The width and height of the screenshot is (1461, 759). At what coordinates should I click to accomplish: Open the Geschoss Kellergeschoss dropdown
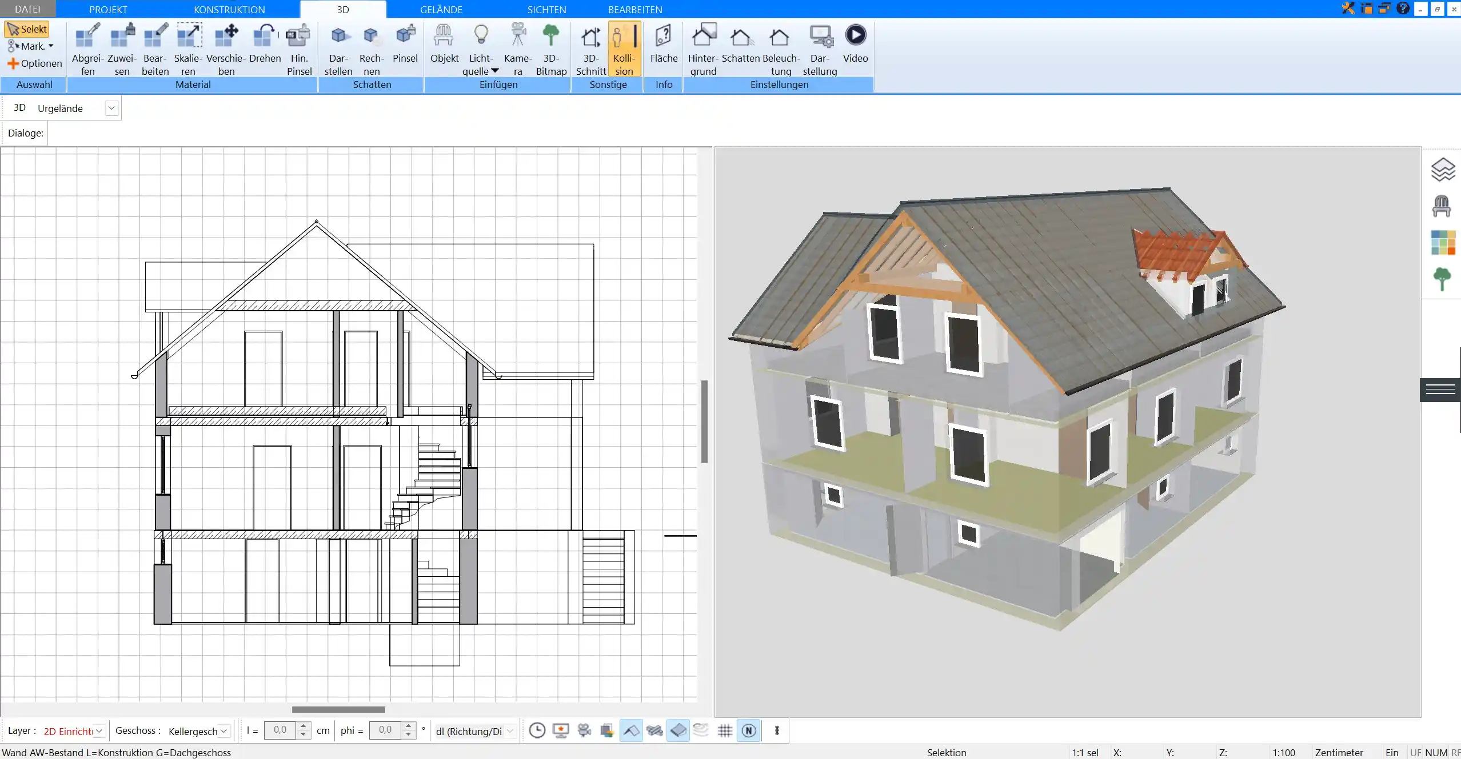coord(223,731)
